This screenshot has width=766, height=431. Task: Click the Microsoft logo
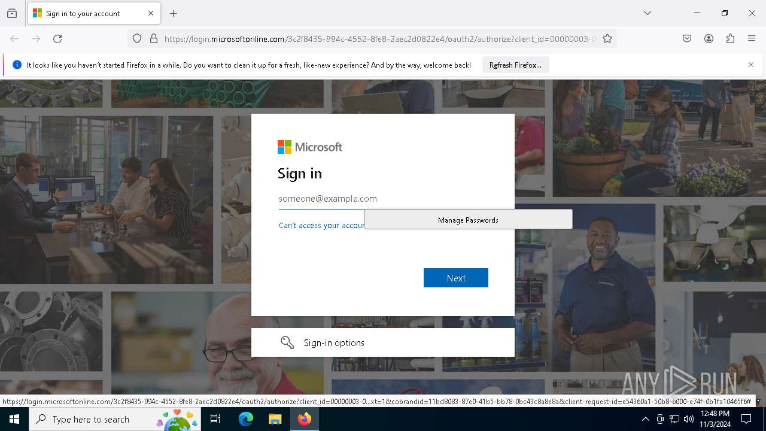310,147
